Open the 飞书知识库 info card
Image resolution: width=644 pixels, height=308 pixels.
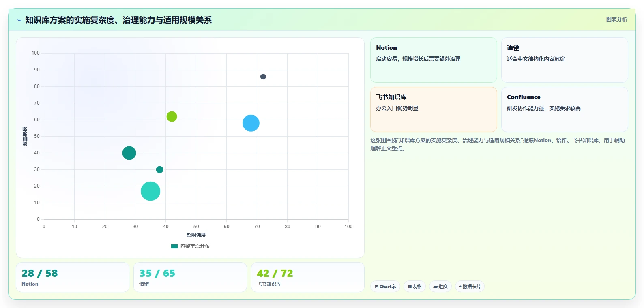[x=434, y=109]
